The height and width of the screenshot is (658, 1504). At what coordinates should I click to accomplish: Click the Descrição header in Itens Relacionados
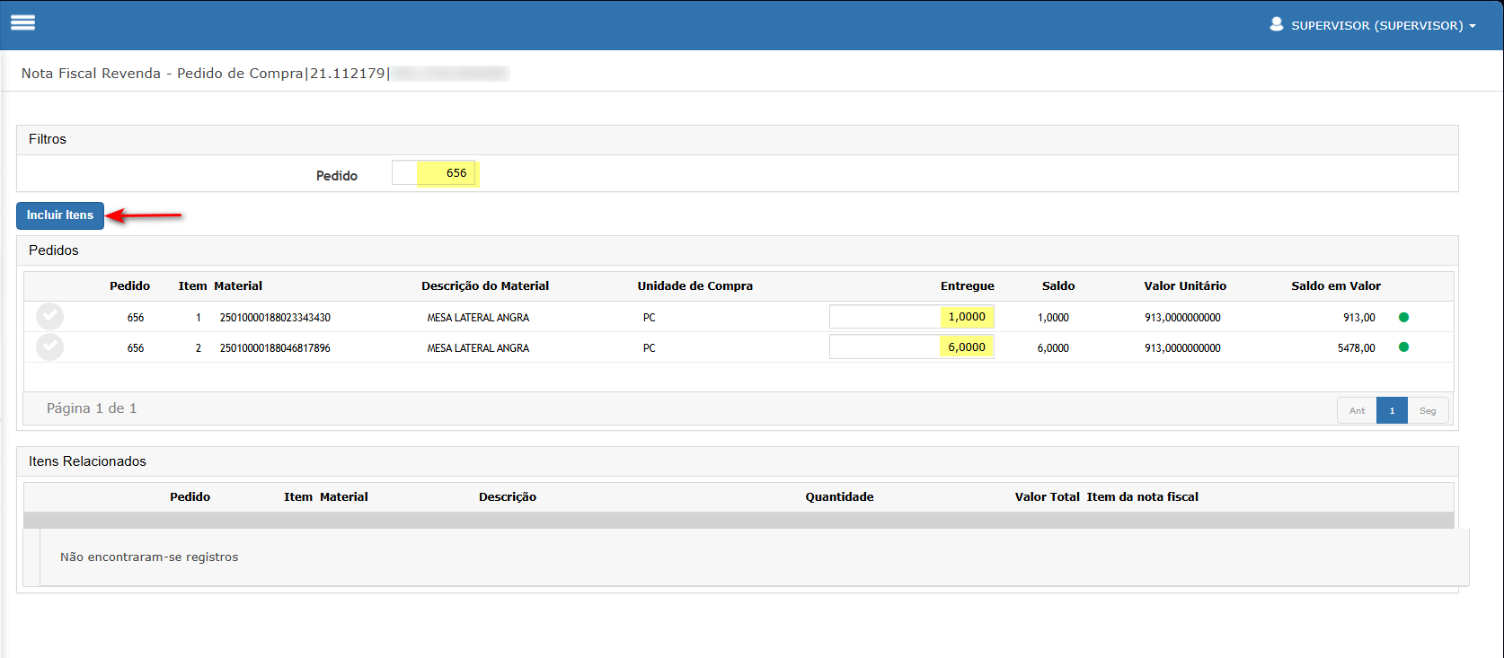tap(508, 497)
